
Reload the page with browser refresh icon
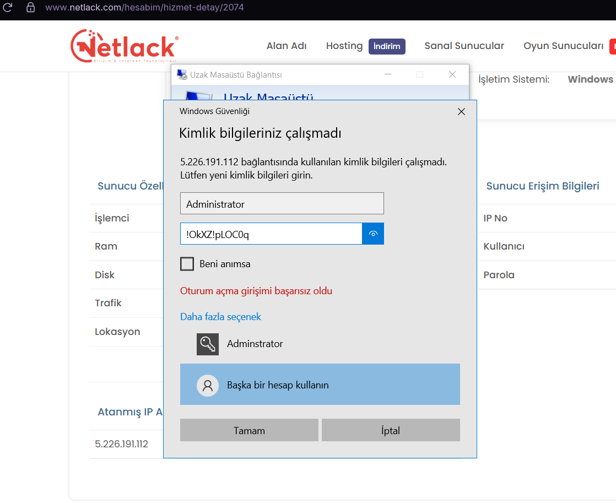(8, 8)
